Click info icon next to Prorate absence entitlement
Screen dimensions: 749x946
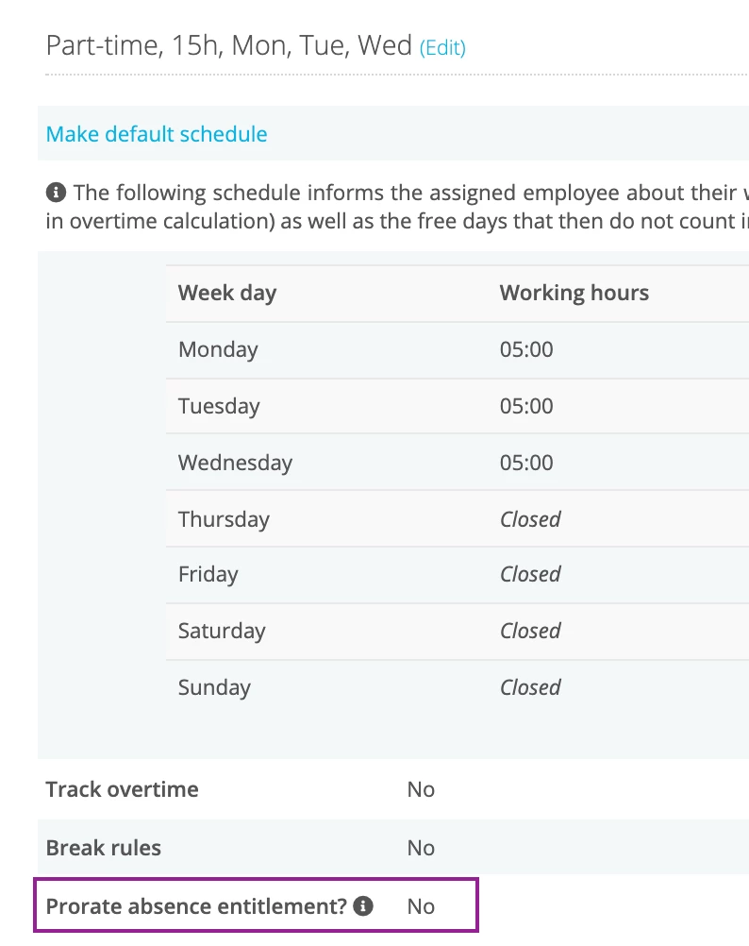click(x=363, y=905)
